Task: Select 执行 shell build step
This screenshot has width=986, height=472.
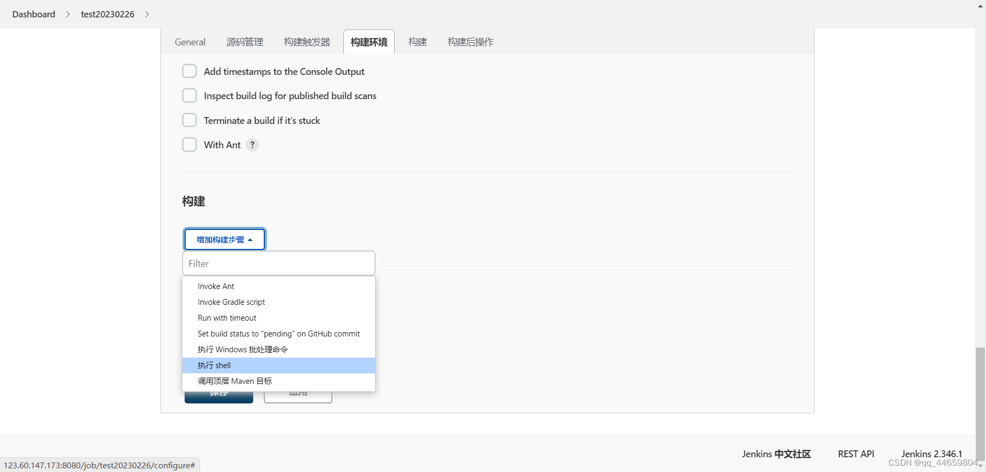Action: pyautogui.click(x=279, y=365)
